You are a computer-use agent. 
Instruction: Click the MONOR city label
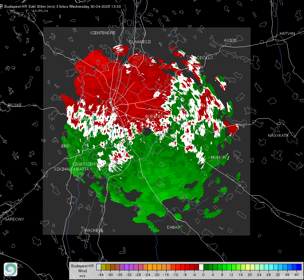click(x=219, y=157)
